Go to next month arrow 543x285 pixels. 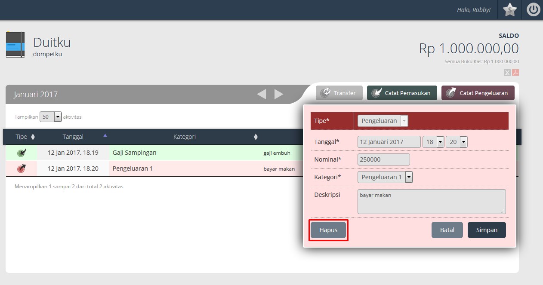click(x=279, y=94)
